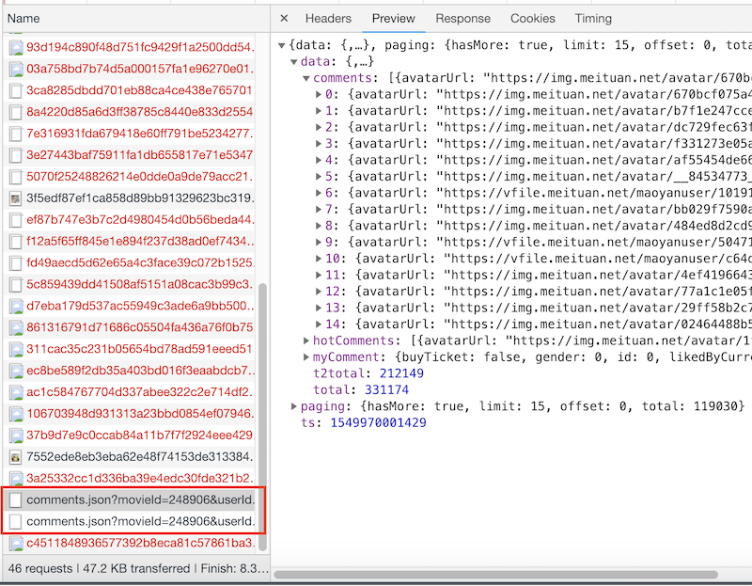Click file icon of fd49aecd5d62e65 request
752x586 pixels.
(x=16, y=263)
